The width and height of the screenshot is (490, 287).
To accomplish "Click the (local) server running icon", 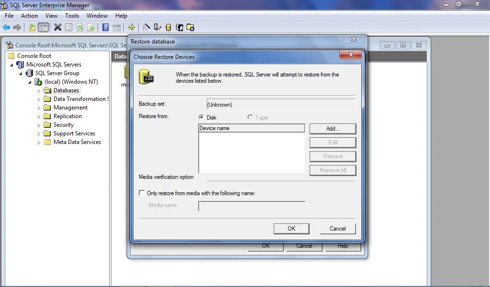I will pos(38,82).
